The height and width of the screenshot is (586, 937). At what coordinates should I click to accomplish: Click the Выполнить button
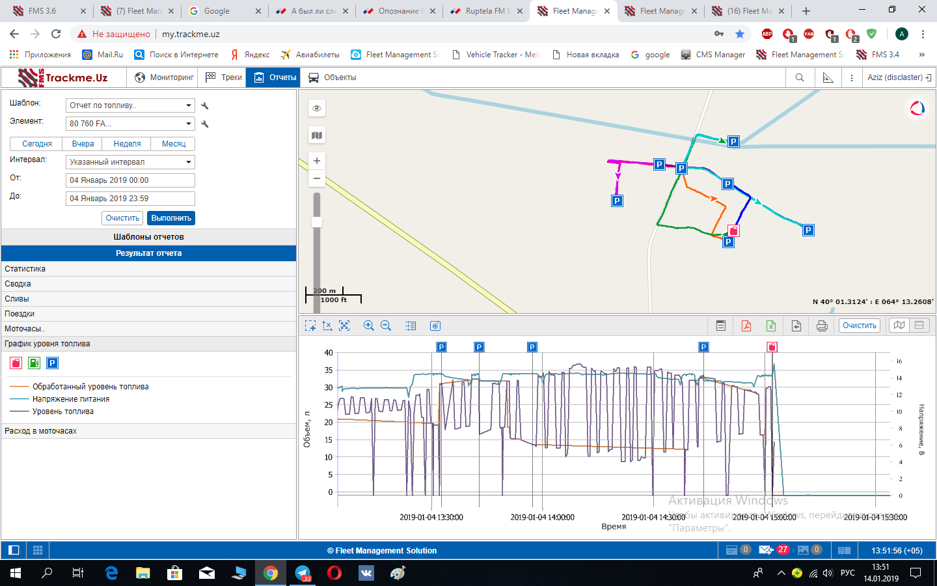171,218
